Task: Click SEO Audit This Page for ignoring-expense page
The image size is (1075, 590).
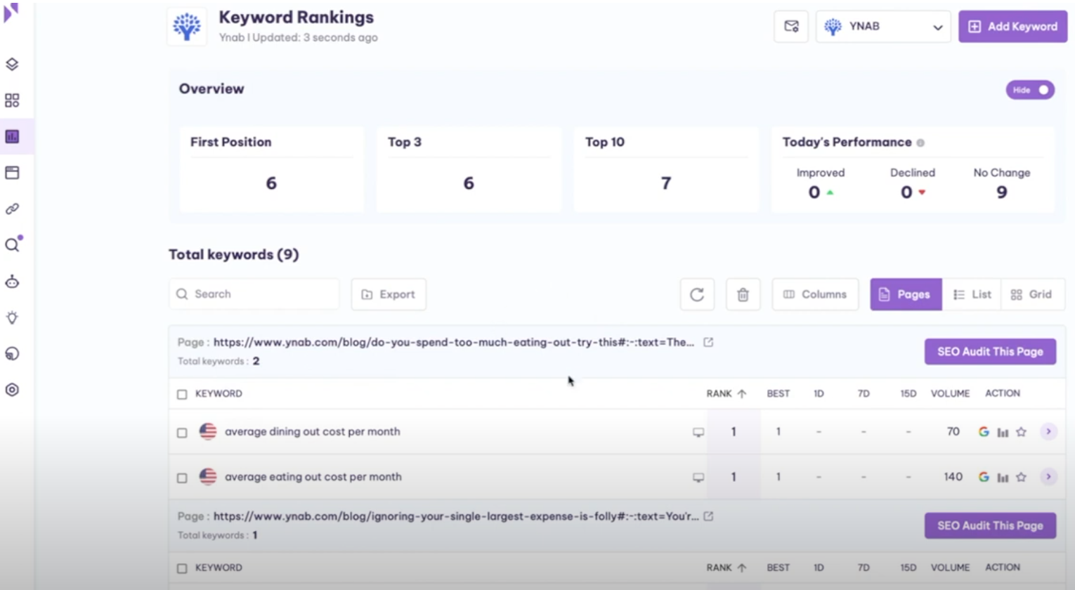Action: click(x=990, y=525)
